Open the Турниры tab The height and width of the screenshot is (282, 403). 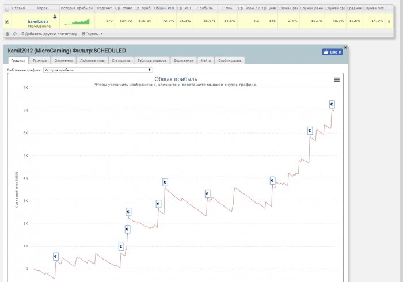point(40,60)
